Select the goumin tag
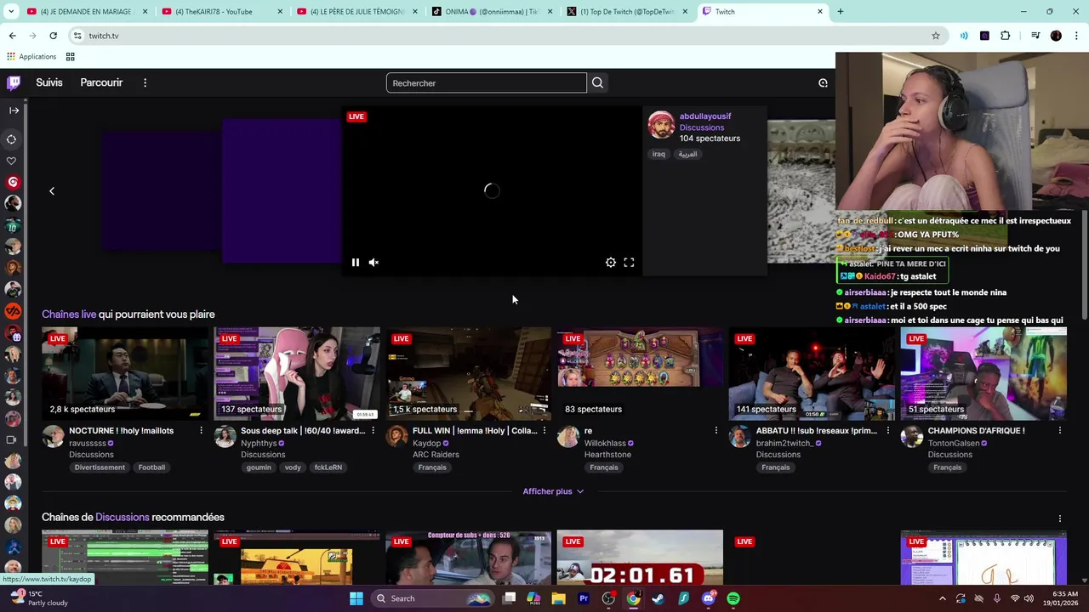The width and height of the screenshot is (1089, 612). 259,467
